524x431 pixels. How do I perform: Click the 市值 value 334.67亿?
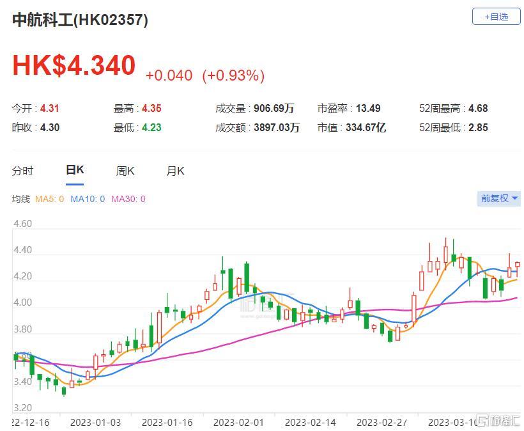pos(366,127)
